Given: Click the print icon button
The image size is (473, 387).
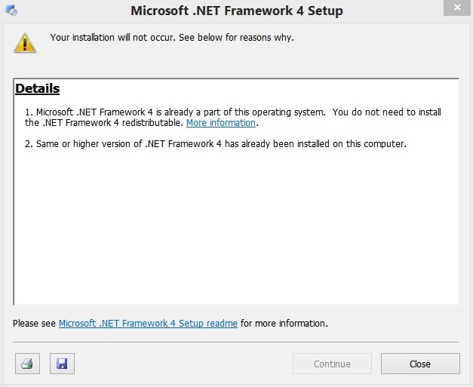Looking at the screenshot, I should 27,364.
